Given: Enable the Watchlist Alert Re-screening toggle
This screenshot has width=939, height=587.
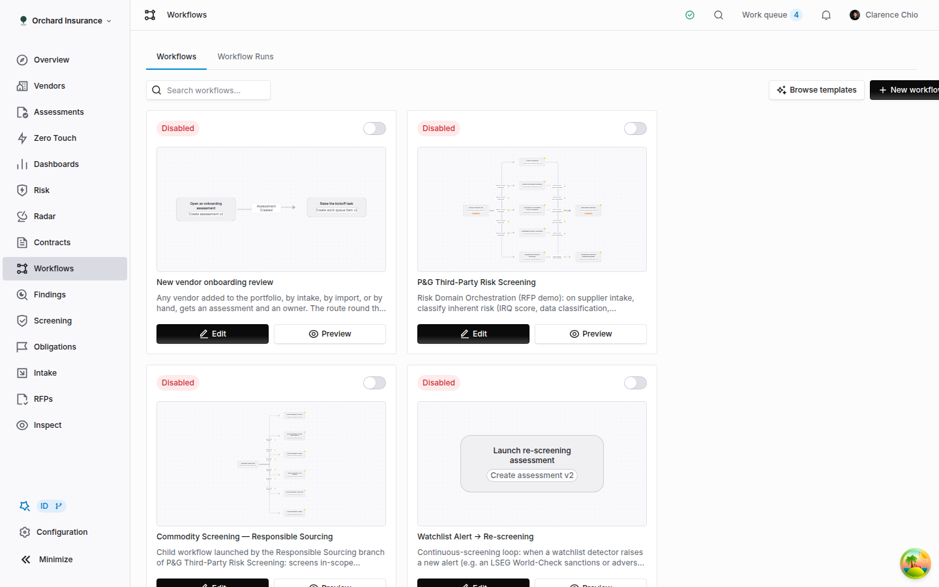Looking at the screenshot, I should pos(635,383).
